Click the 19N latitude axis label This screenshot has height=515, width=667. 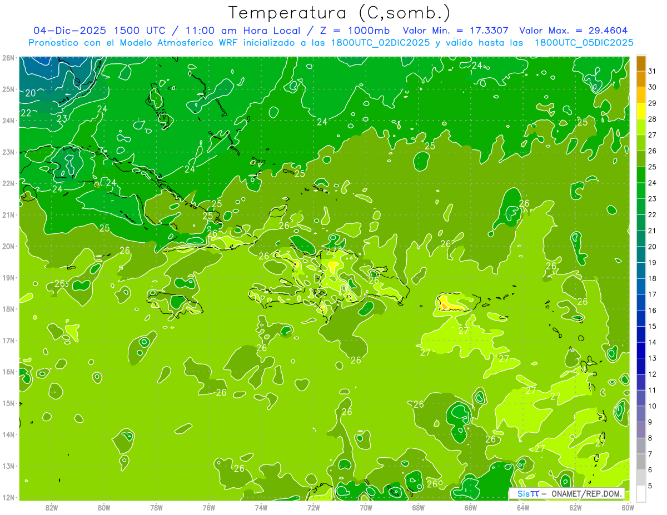(x=8, y=278)
